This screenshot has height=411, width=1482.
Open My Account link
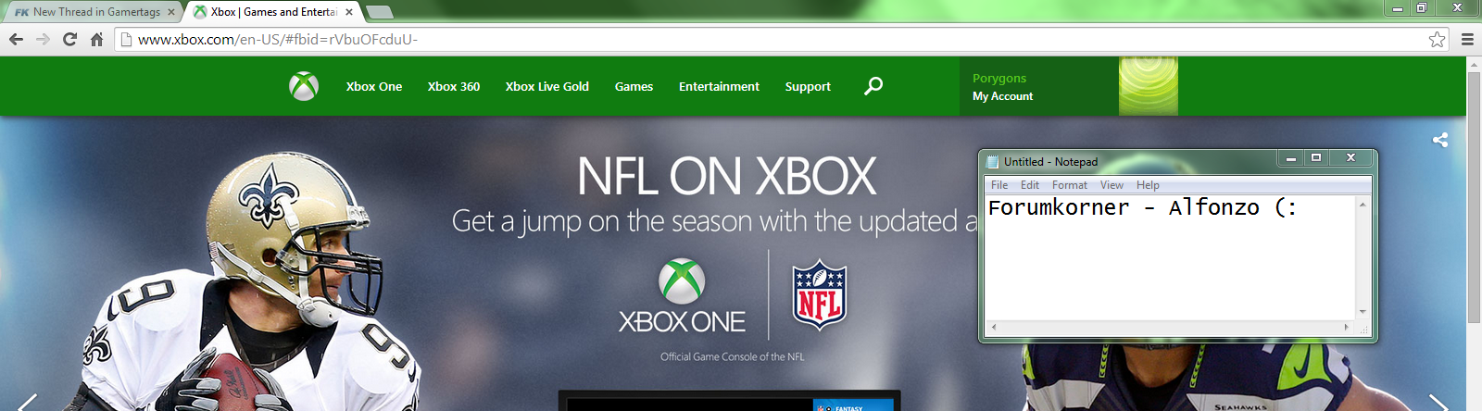tap(1002, 96)
